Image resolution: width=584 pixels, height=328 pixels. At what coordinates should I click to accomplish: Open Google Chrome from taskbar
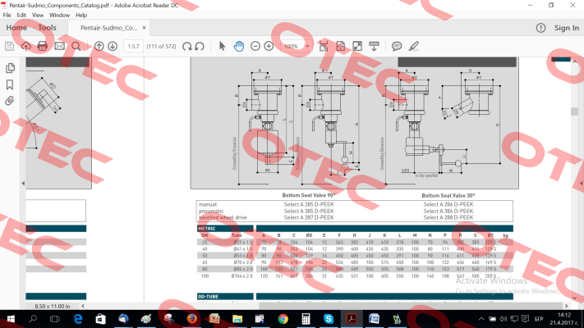pos(283,319)
